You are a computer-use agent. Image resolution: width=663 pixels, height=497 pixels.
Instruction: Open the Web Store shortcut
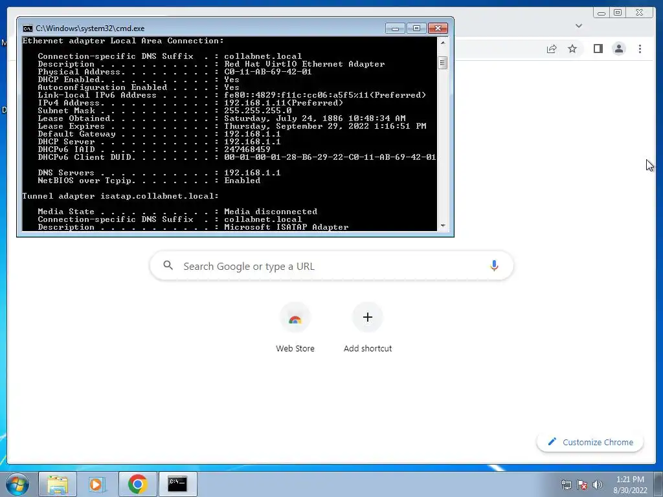coord(295,328)
